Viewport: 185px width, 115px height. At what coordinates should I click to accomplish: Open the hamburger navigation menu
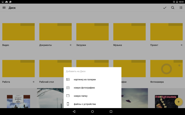point(4,8)
